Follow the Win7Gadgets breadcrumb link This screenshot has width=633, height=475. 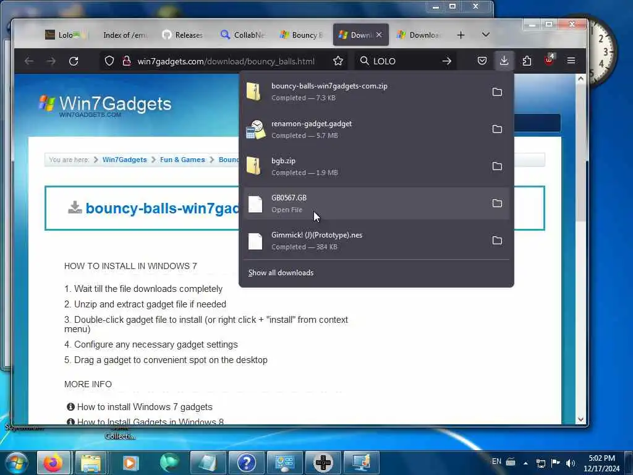[x=124, y=160]
